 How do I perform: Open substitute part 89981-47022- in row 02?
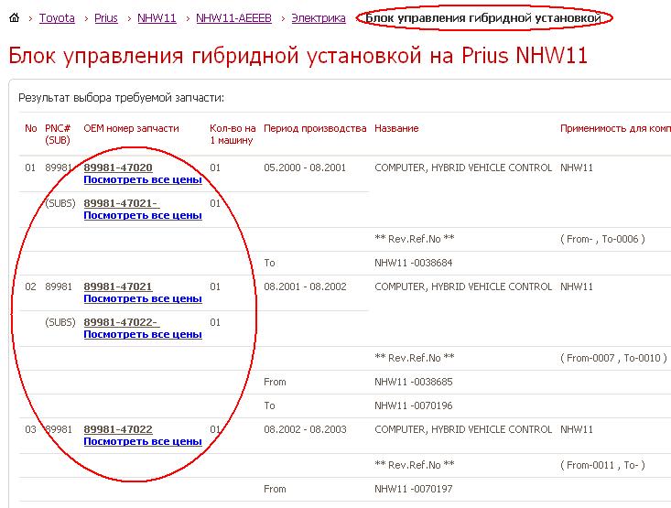121,323
